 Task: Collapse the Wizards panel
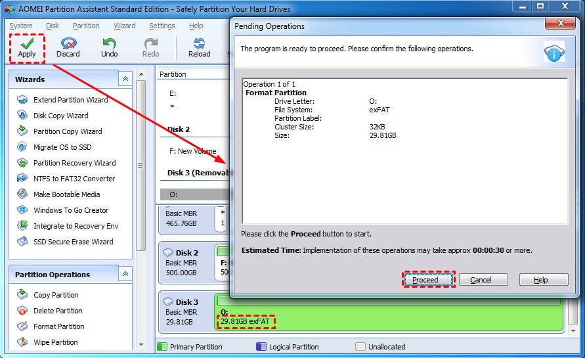tap(125, 79)
